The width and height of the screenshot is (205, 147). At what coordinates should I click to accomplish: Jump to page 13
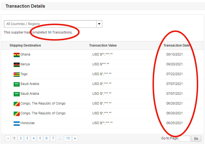68,138
